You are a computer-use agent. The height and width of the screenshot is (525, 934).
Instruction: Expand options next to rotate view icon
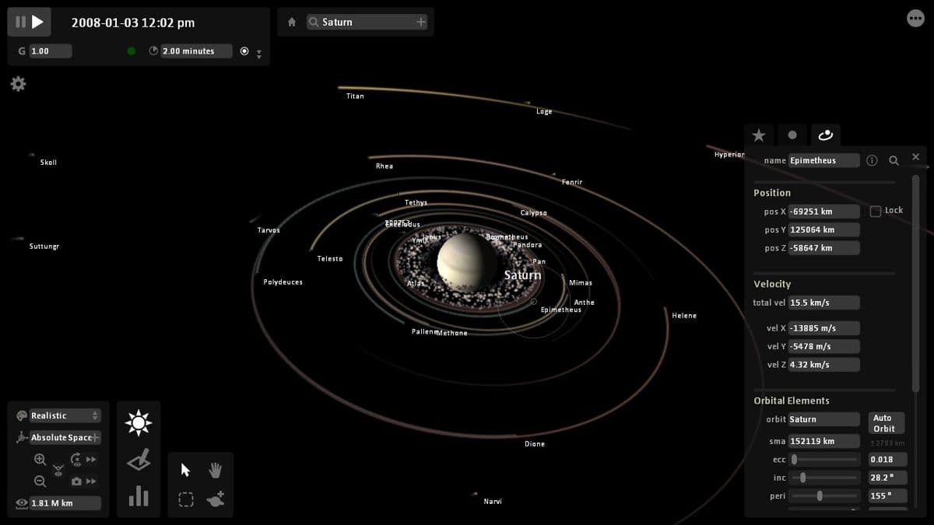coord(91,460)
